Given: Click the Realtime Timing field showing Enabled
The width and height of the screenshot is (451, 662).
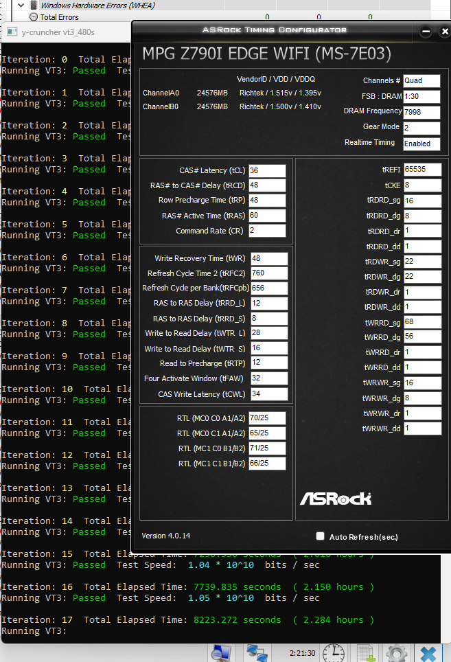Looking at the screenshot, I should pos(422,144).
